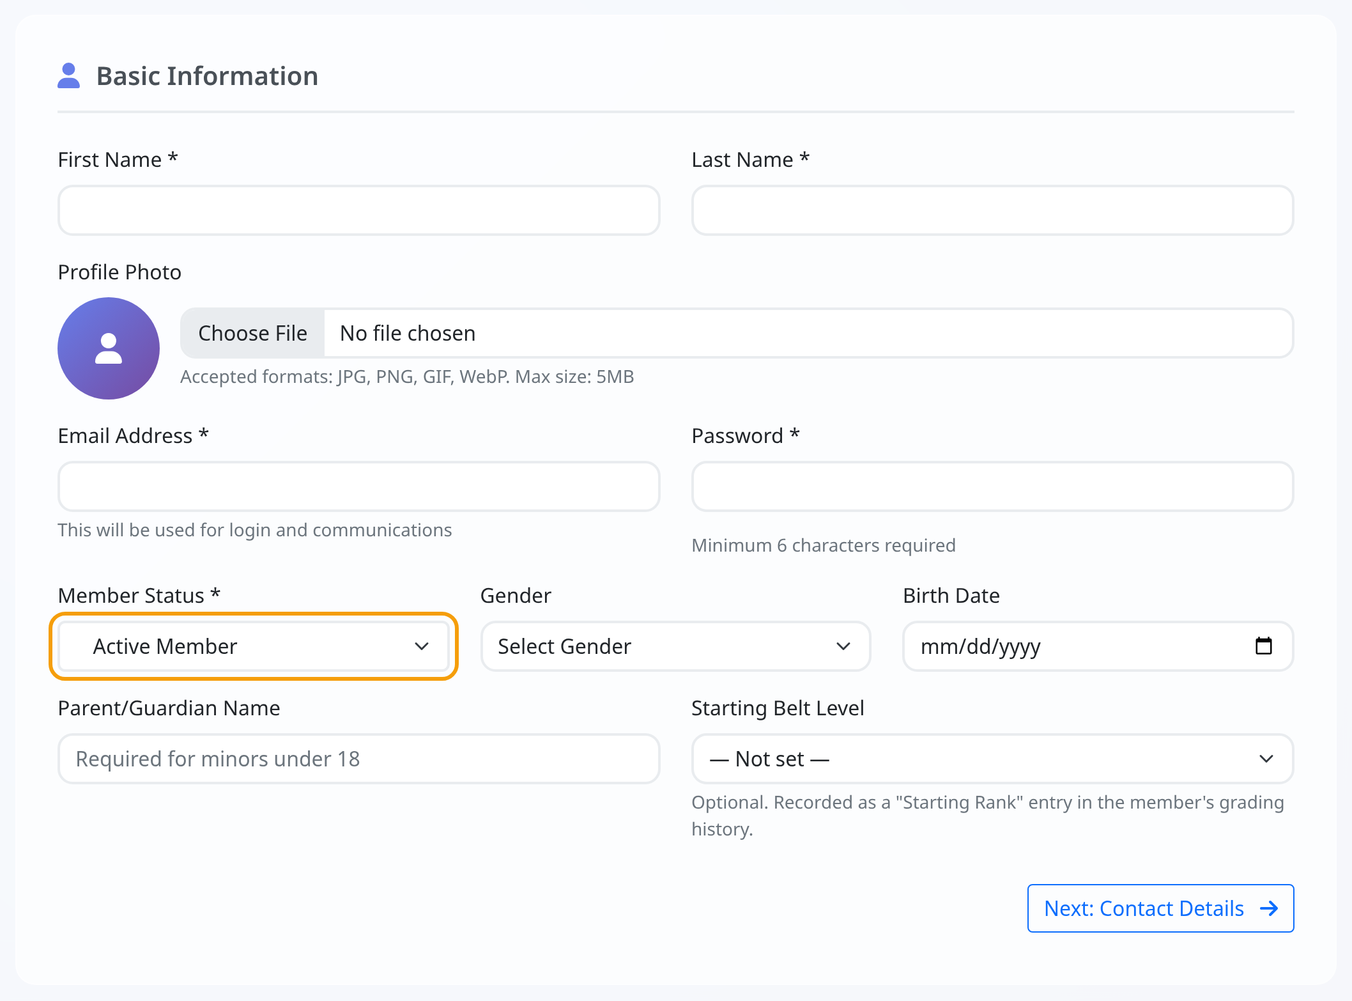
Task: Click the user icon beside Basic Information
Action: coord(69,75)
